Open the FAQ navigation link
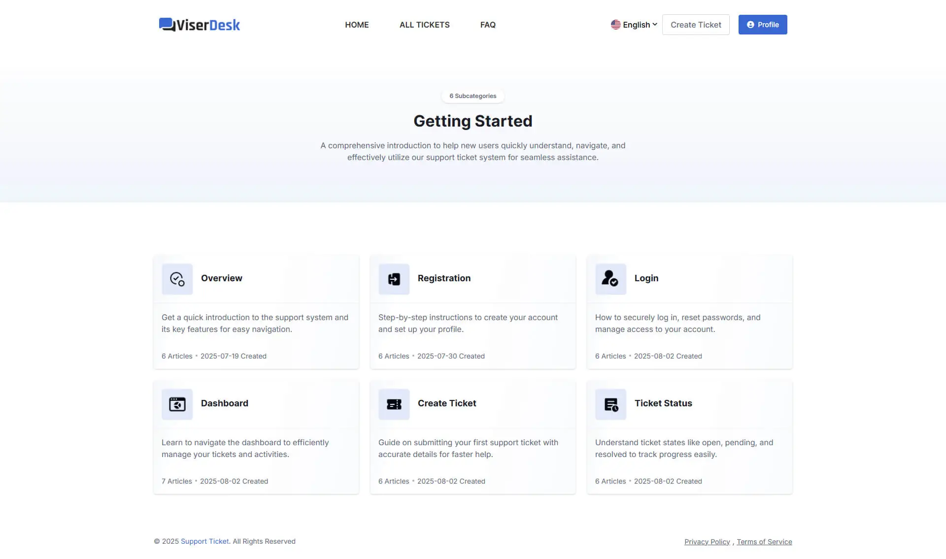The width and height of the screenshot is (946, 559). (488, 25)
